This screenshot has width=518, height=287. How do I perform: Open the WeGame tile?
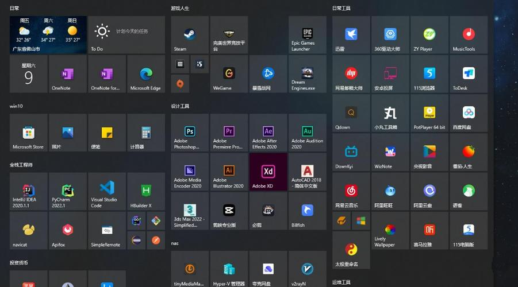[x=229, y=74]
